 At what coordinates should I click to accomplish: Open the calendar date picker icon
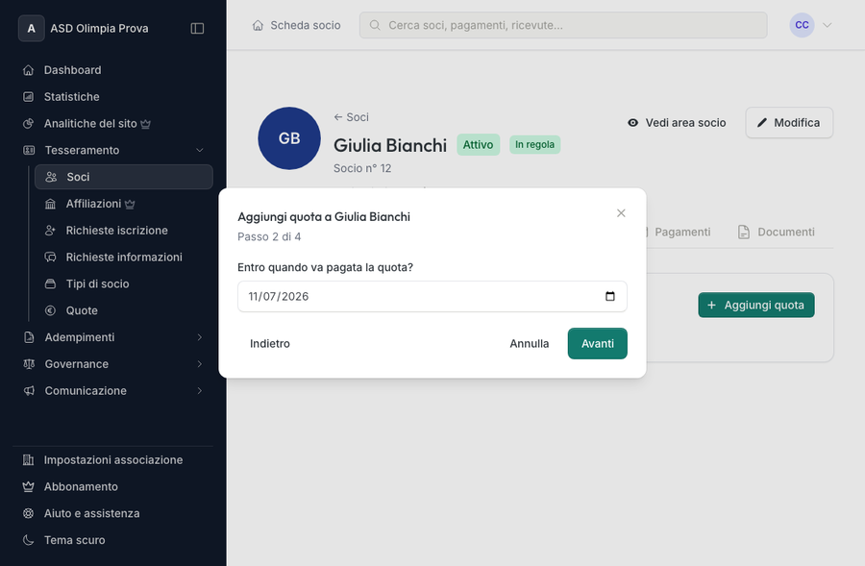pos(610,296)
